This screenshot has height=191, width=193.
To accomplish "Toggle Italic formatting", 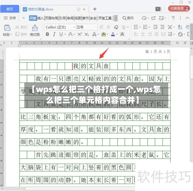I will point(54,34).
